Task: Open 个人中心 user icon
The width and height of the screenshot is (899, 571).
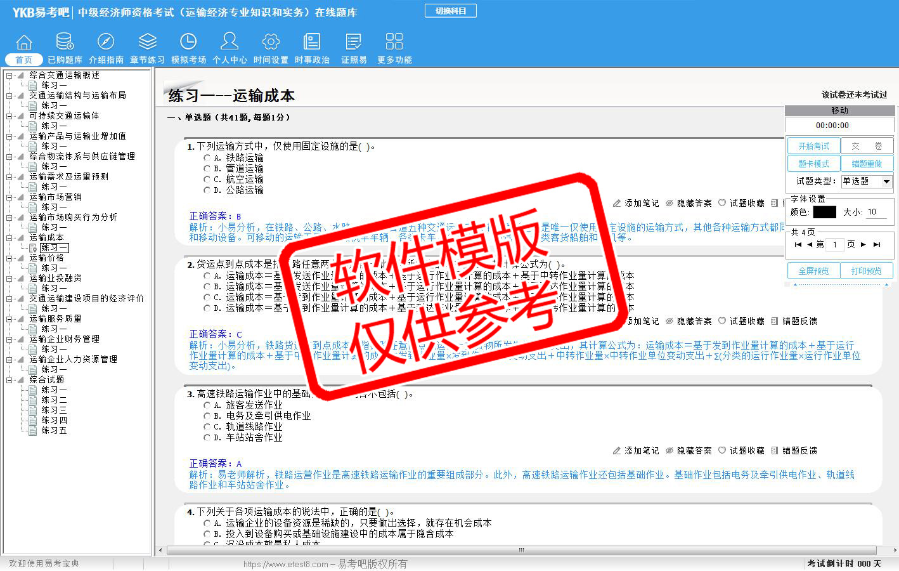Action: pyautogui.click(x=230, y=43)
